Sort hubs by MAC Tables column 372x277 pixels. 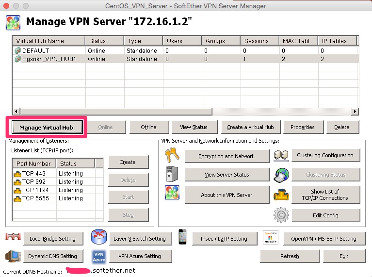tap(299, 41)
